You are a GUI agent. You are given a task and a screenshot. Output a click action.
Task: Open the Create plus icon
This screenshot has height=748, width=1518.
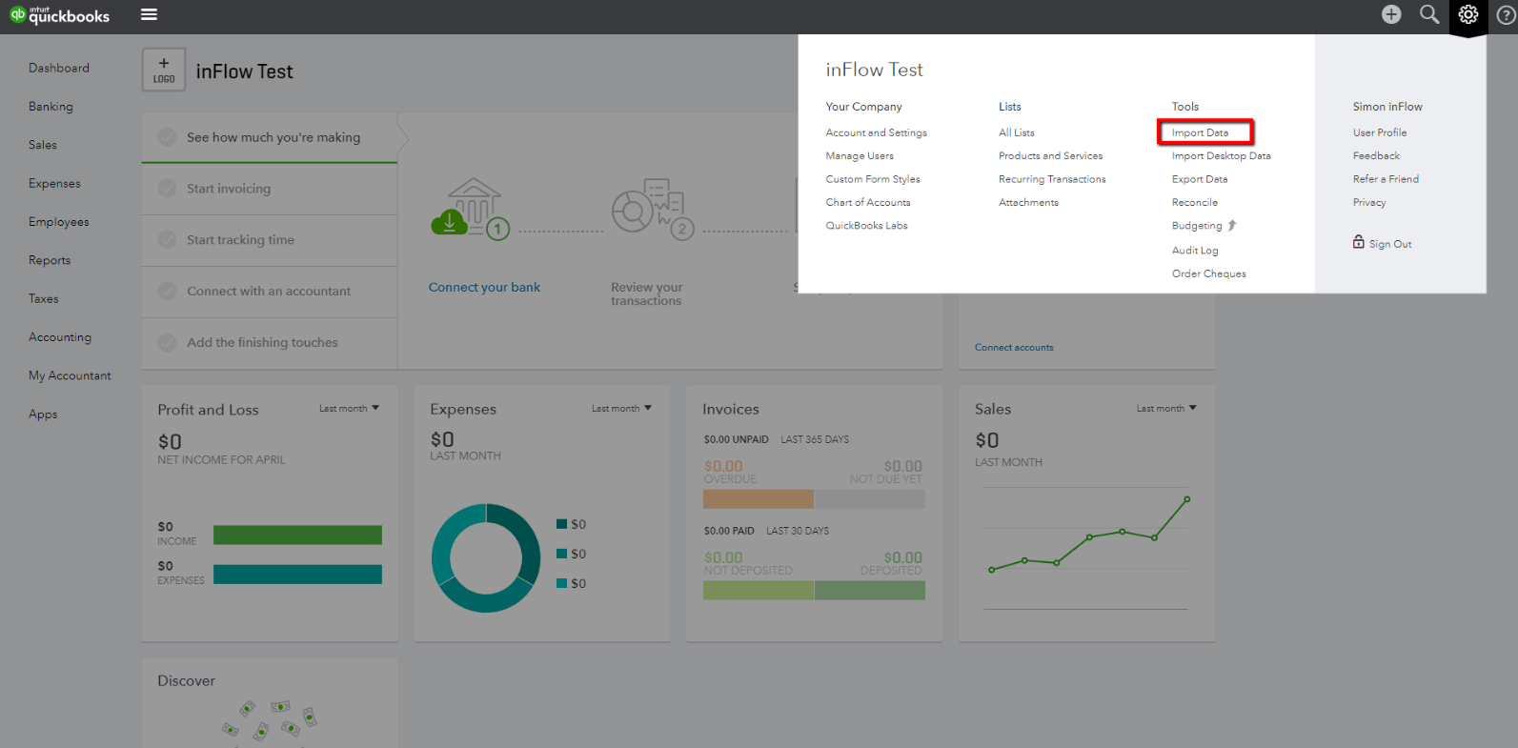click(1391, 14)
